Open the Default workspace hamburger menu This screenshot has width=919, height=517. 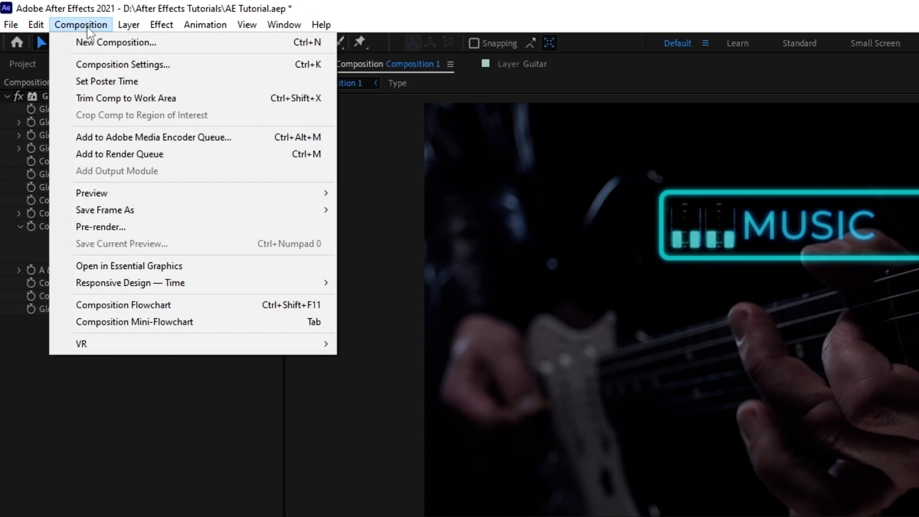[705, 43]
